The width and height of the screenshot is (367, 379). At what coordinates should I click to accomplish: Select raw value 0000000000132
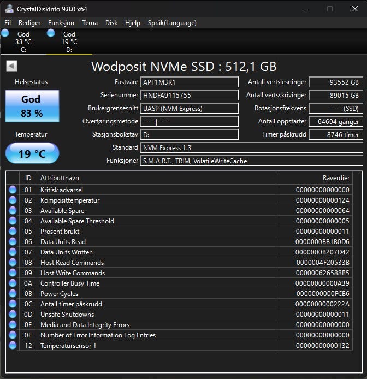pos(323,346)
